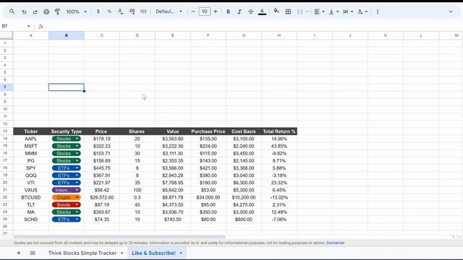Screen dimensions: 463x260
Task: Open SPY ETFs security type dropdown
Action: pos(77,168)
